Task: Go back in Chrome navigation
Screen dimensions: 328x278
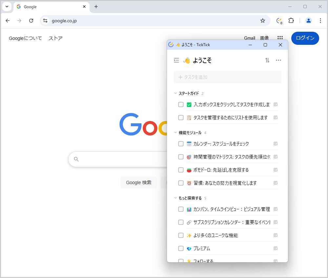Action: tap(8, 20)
